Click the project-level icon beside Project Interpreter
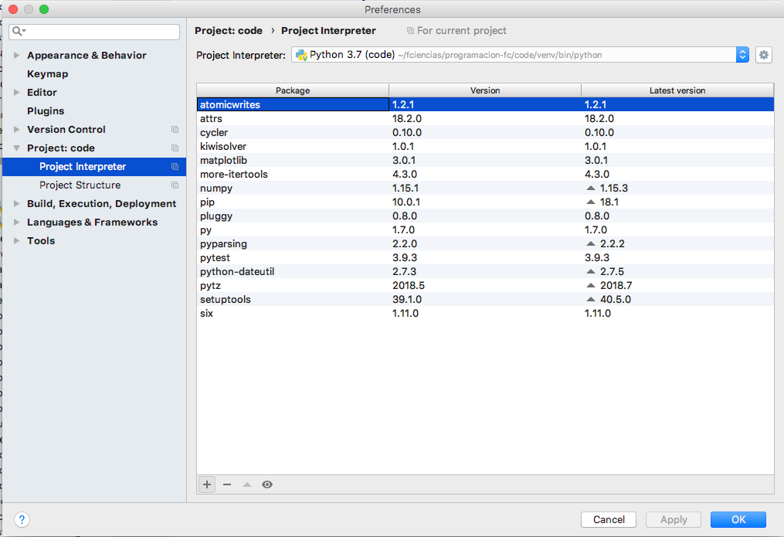784x537 pixels. (x=175, y=166)
